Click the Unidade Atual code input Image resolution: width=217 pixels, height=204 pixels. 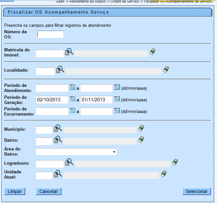[x=44, y=176]
